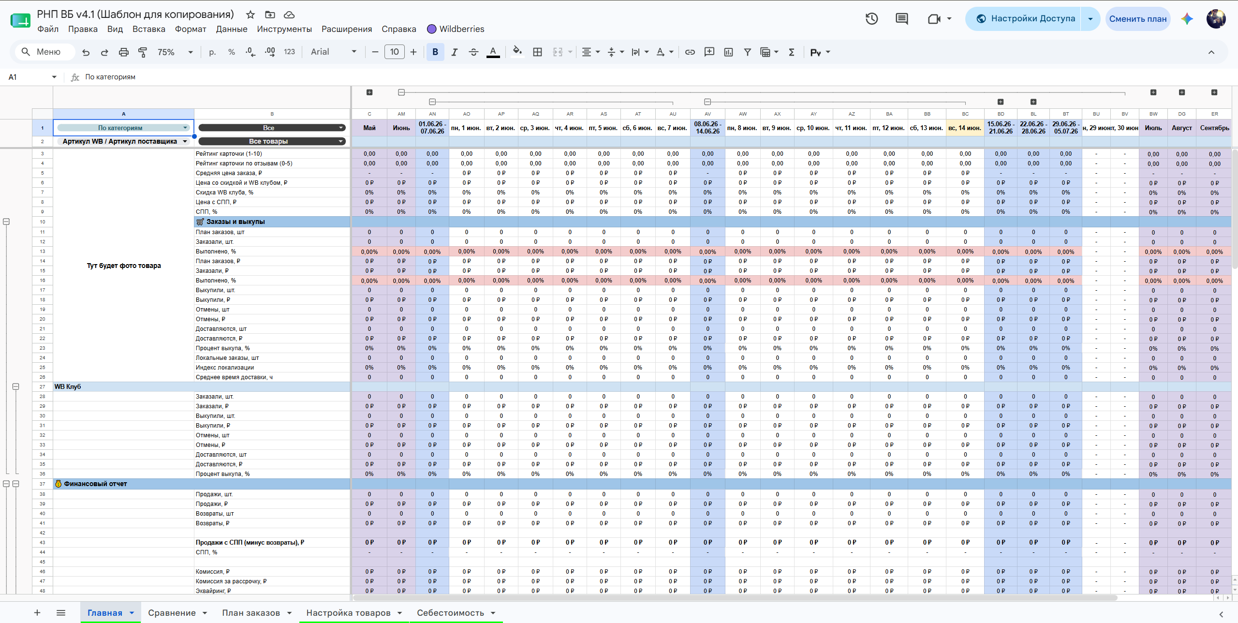Expand the column group above column BD

(1001, 102)
